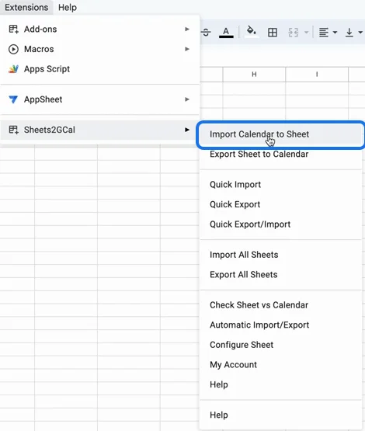Open the text color picker
The image size is (365, 431).
[x=226, y=33]
